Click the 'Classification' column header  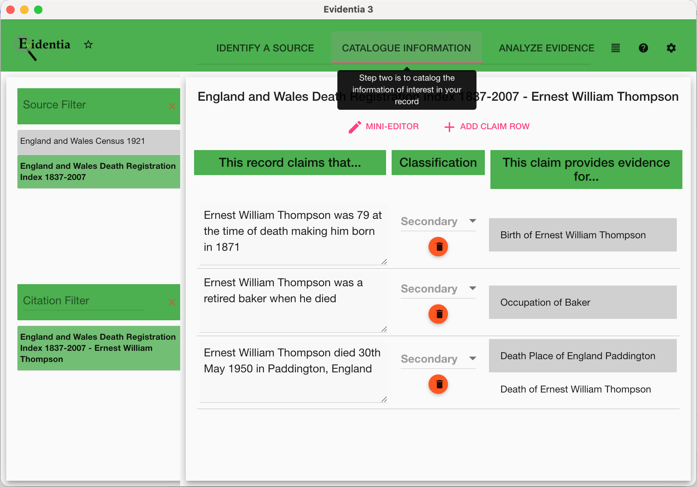point(438,163)
